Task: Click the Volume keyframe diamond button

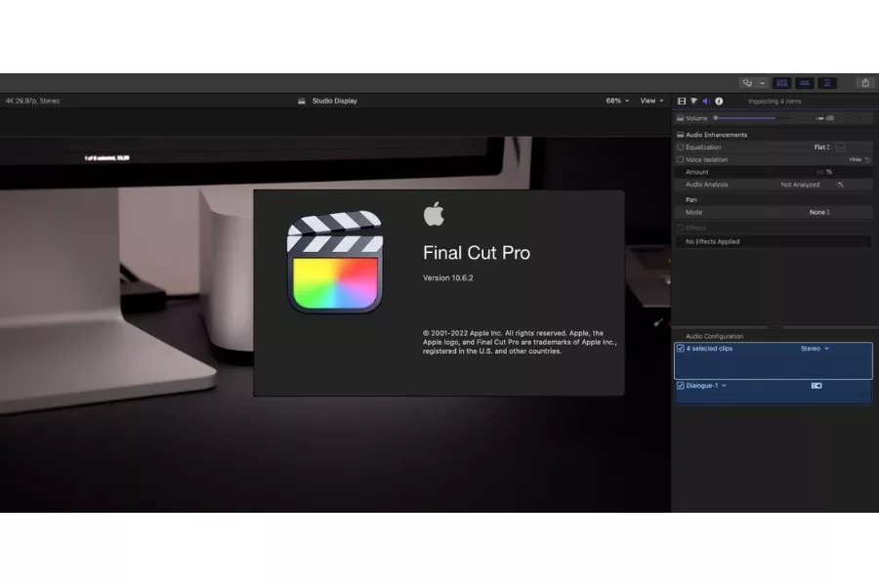Action: [858, 118]
